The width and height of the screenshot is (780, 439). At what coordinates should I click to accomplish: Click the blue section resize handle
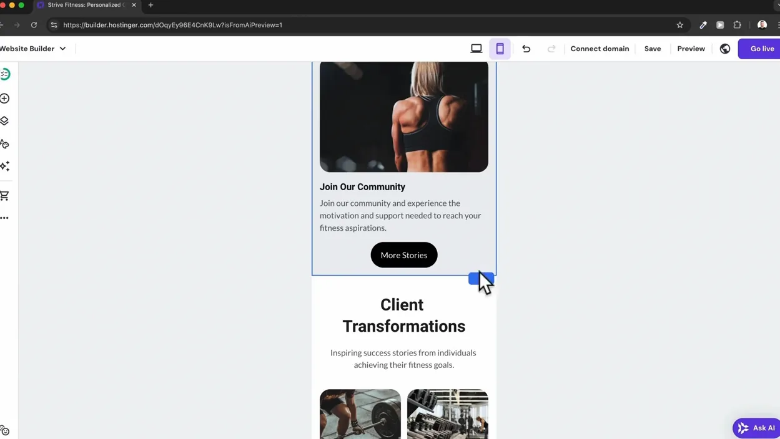click(481, 278)
